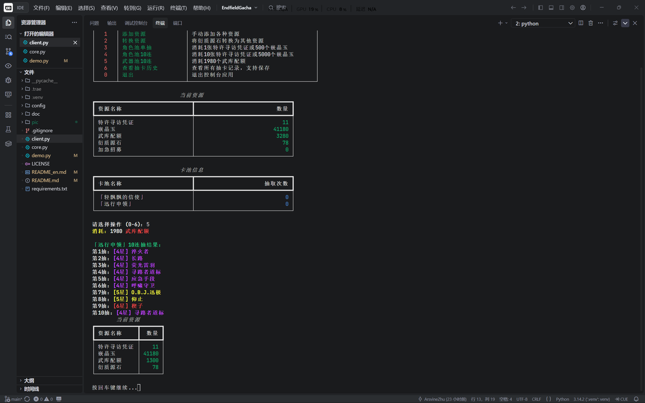The image size is (645, 403).
Task: Click the new terminal plus icon
Action: point(500,23)
